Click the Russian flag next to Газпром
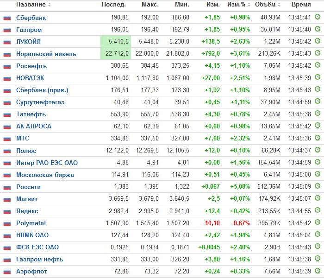Image resolution: width=324 pixels, height=279 pixels. point(7,30)
